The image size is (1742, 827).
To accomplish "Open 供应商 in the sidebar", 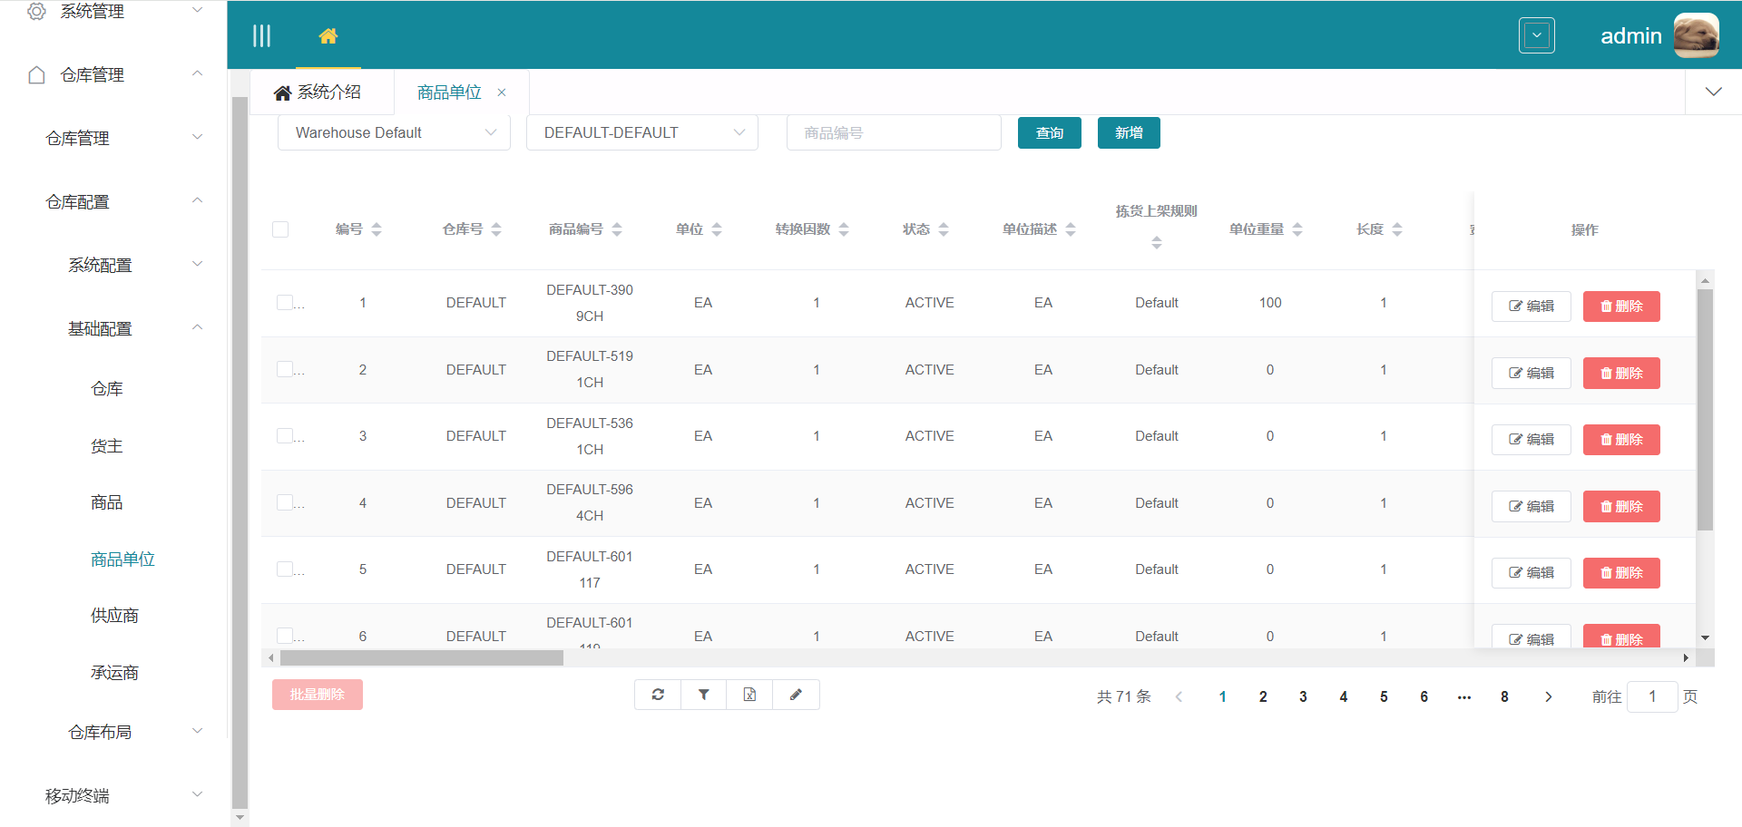I will tap(114, 616).
